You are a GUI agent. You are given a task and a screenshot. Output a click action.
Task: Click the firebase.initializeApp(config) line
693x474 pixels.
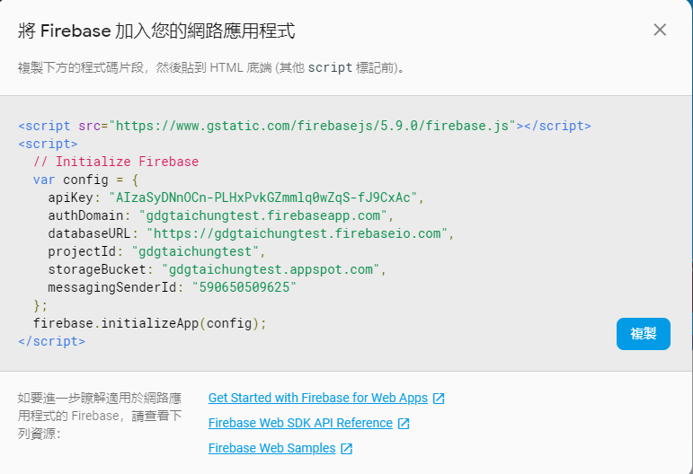150,323
